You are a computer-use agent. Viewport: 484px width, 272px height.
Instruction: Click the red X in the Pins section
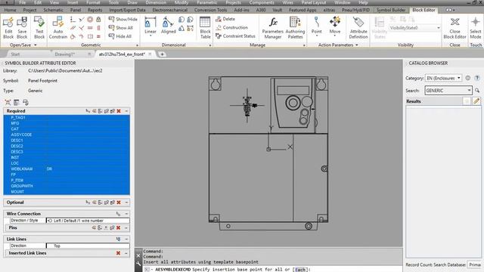pos(118,228)
